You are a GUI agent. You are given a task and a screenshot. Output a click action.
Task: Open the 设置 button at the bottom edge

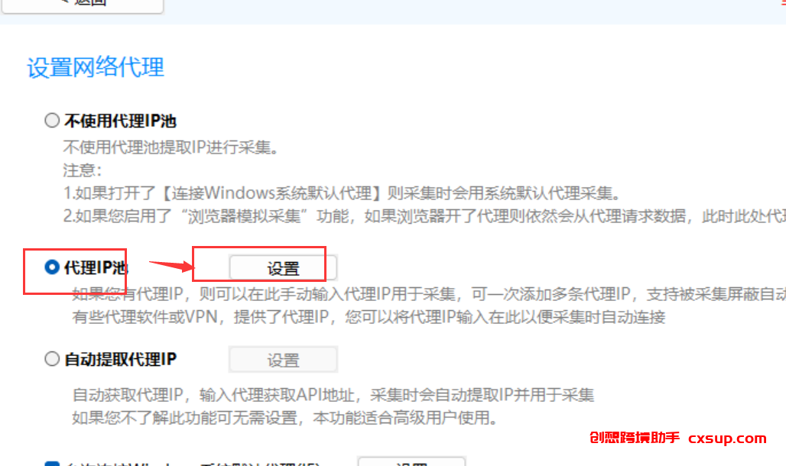pos(411,461)
